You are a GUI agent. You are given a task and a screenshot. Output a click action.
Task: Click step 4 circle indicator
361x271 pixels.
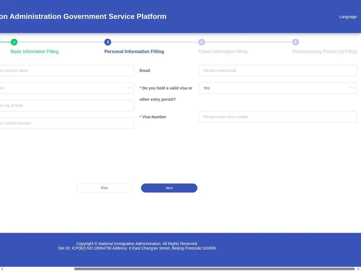[201, 42]
